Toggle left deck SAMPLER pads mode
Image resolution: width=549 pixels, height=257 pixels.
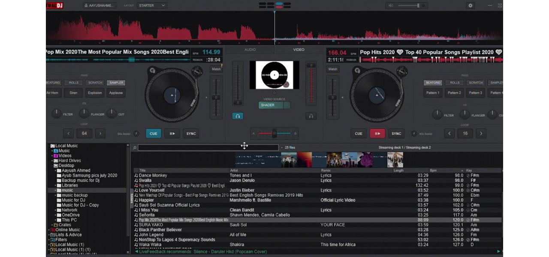(x=116, y=83)
